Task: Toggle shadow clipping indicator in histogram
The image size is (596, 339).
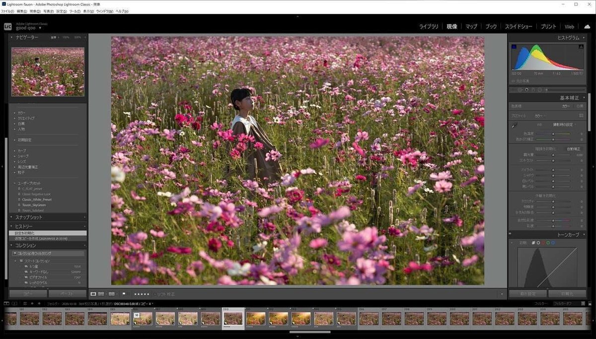Action: pos(514,47)
